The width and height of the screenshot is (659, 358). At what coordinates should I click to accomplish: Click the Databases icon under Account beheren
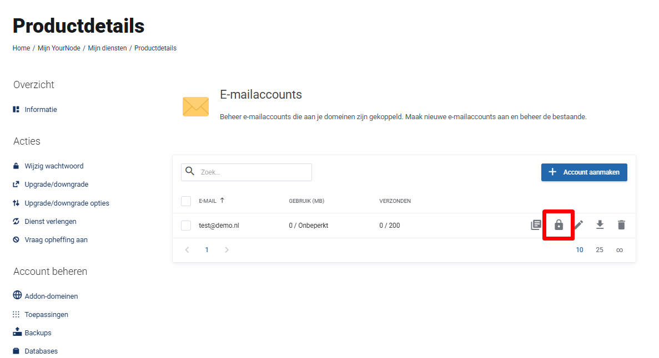click(x=17, y=350)
